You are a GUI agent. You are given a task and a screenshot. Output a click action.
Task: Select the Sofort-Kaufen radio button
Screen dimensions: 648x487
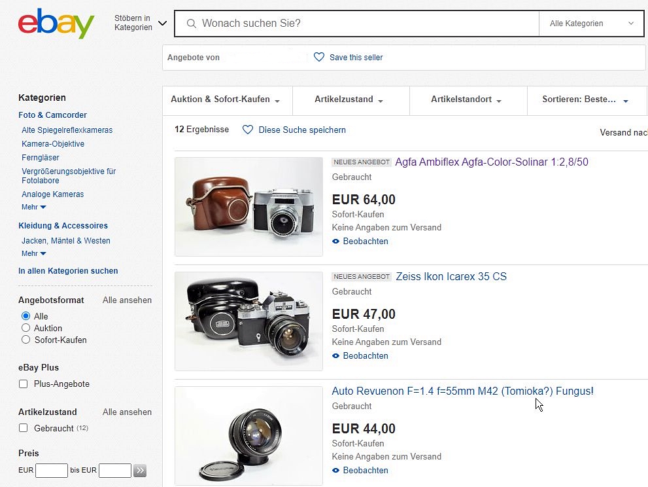pyautogui.click(x=26, y=340)
